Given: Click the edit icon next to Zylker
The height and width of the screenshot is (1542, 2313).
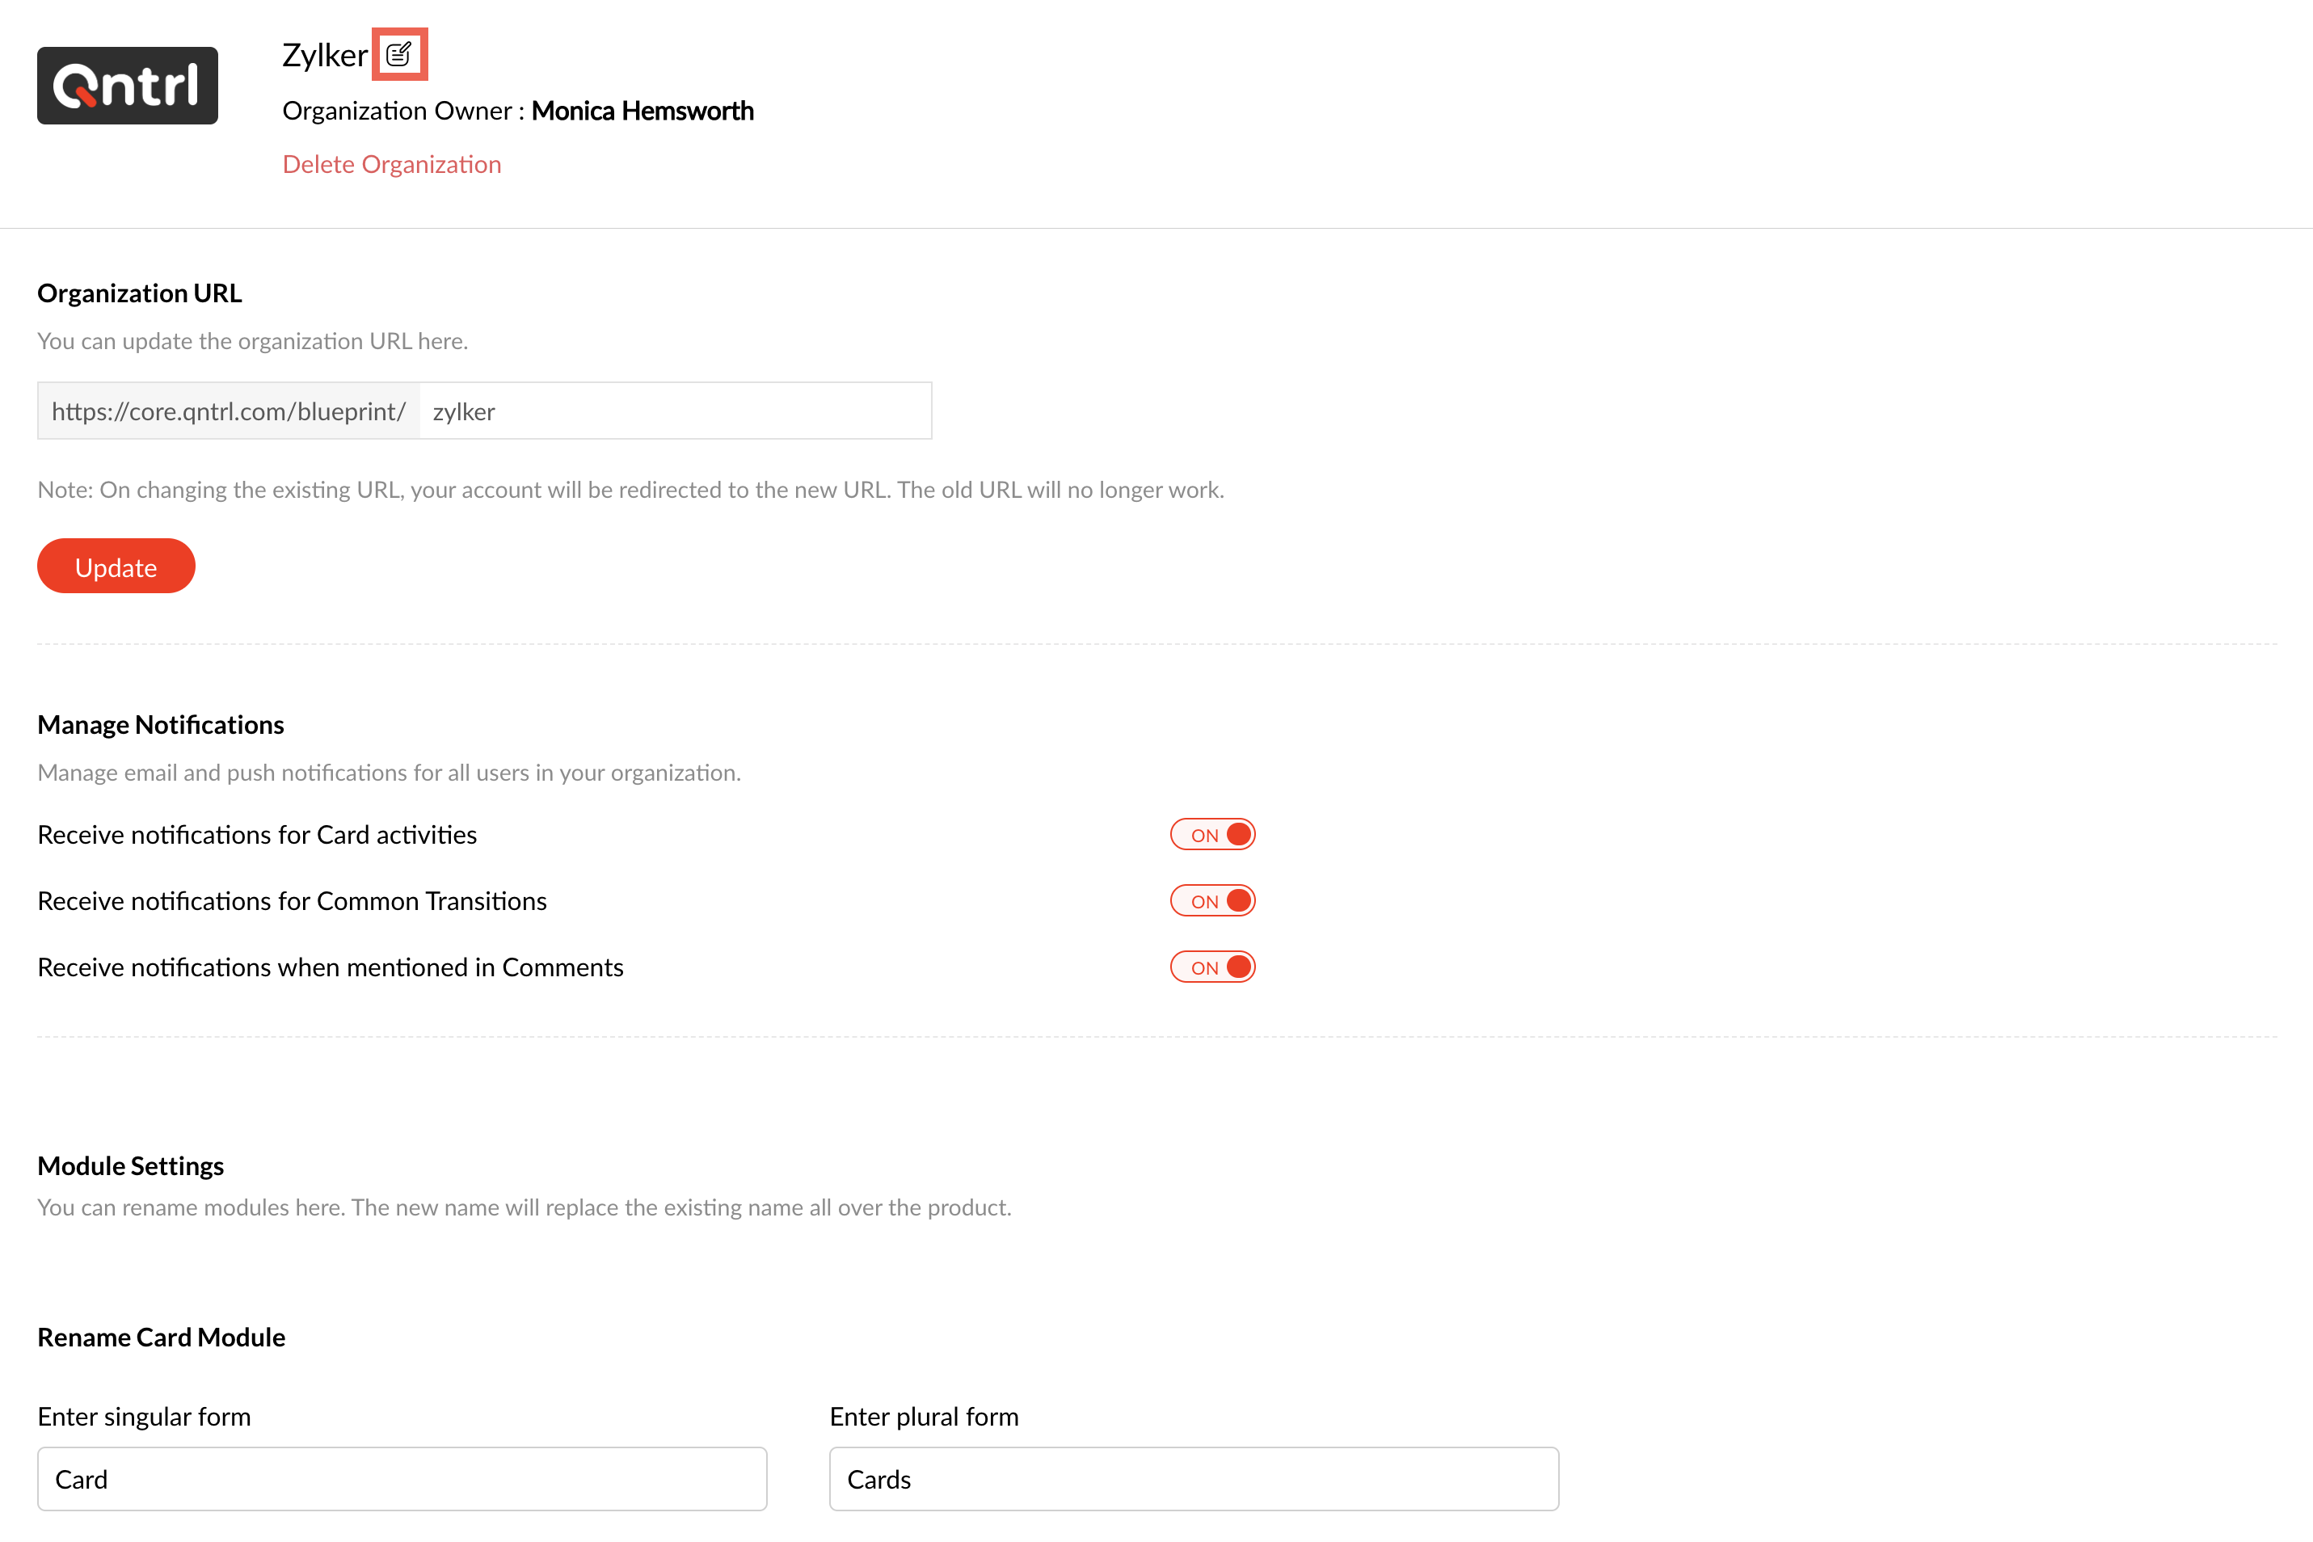Looking at the screenshot, I should click(x=398, y=54).
